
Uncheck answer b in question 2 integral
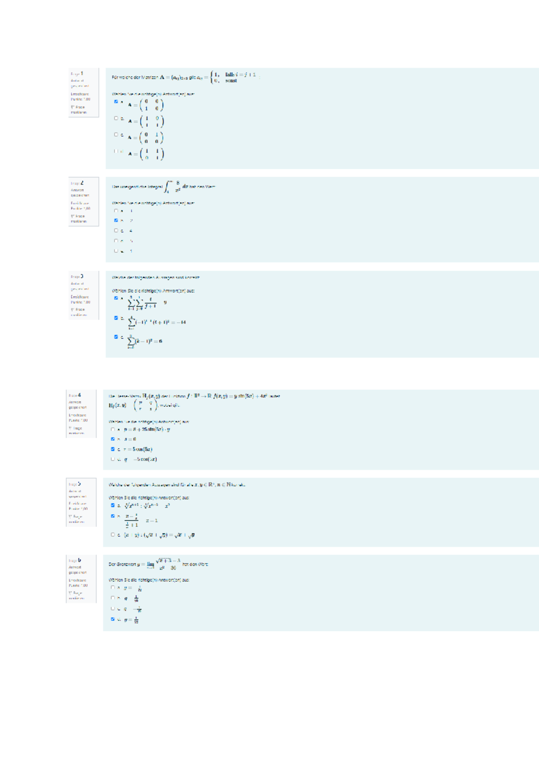pos(116,220)
